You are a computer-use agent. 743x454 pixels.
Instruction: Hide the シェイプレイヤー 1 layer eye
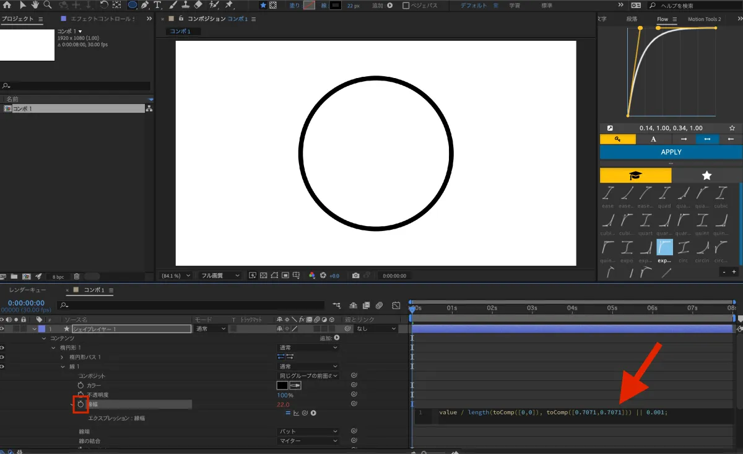[x=2, y=329]
